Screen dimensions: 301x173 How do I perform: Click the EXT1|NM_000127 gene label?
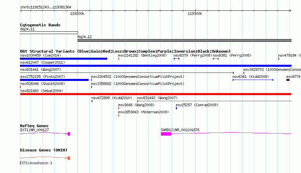[34, 130]
